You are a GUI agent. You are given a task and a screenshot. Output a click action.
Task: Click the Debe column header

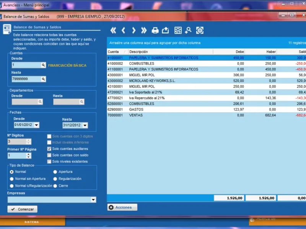click(x=229, y=52)
